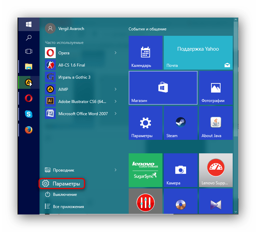This screenshot has width=256, height=232.
Task: Open the Фотографии tile
Action: (216, 88)
